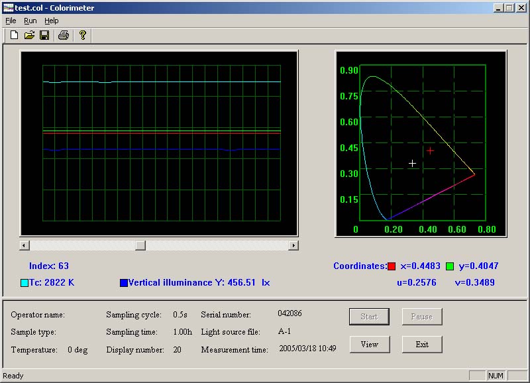Click the 'Tc: 2822 K' reading
This screenshot has width=530, height=383.
[x=52, y=282]
